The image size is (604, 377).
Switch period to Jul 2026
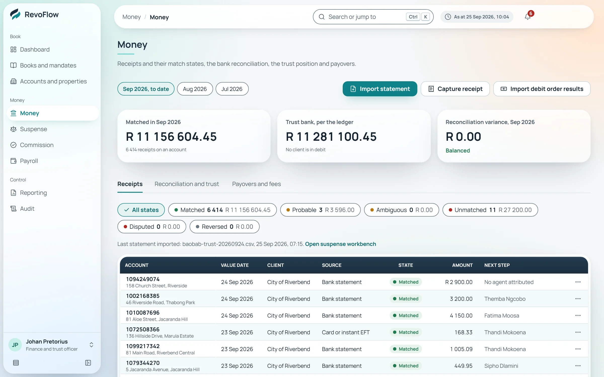(x=232, y=89)
